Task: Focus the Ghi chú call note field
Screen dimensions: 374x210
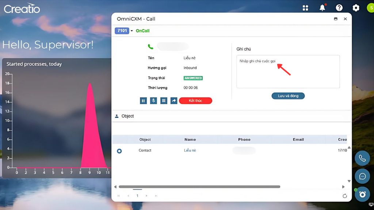Action: click(x=288, y=71)
